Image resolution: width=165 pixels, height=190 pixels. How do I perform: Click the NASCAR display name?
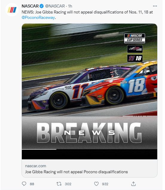(30, 6)
